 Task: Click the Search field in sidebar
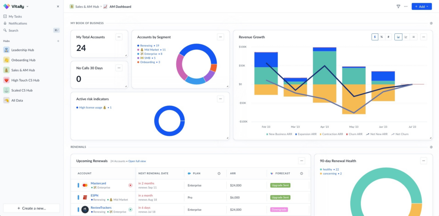tap(31, 30)
